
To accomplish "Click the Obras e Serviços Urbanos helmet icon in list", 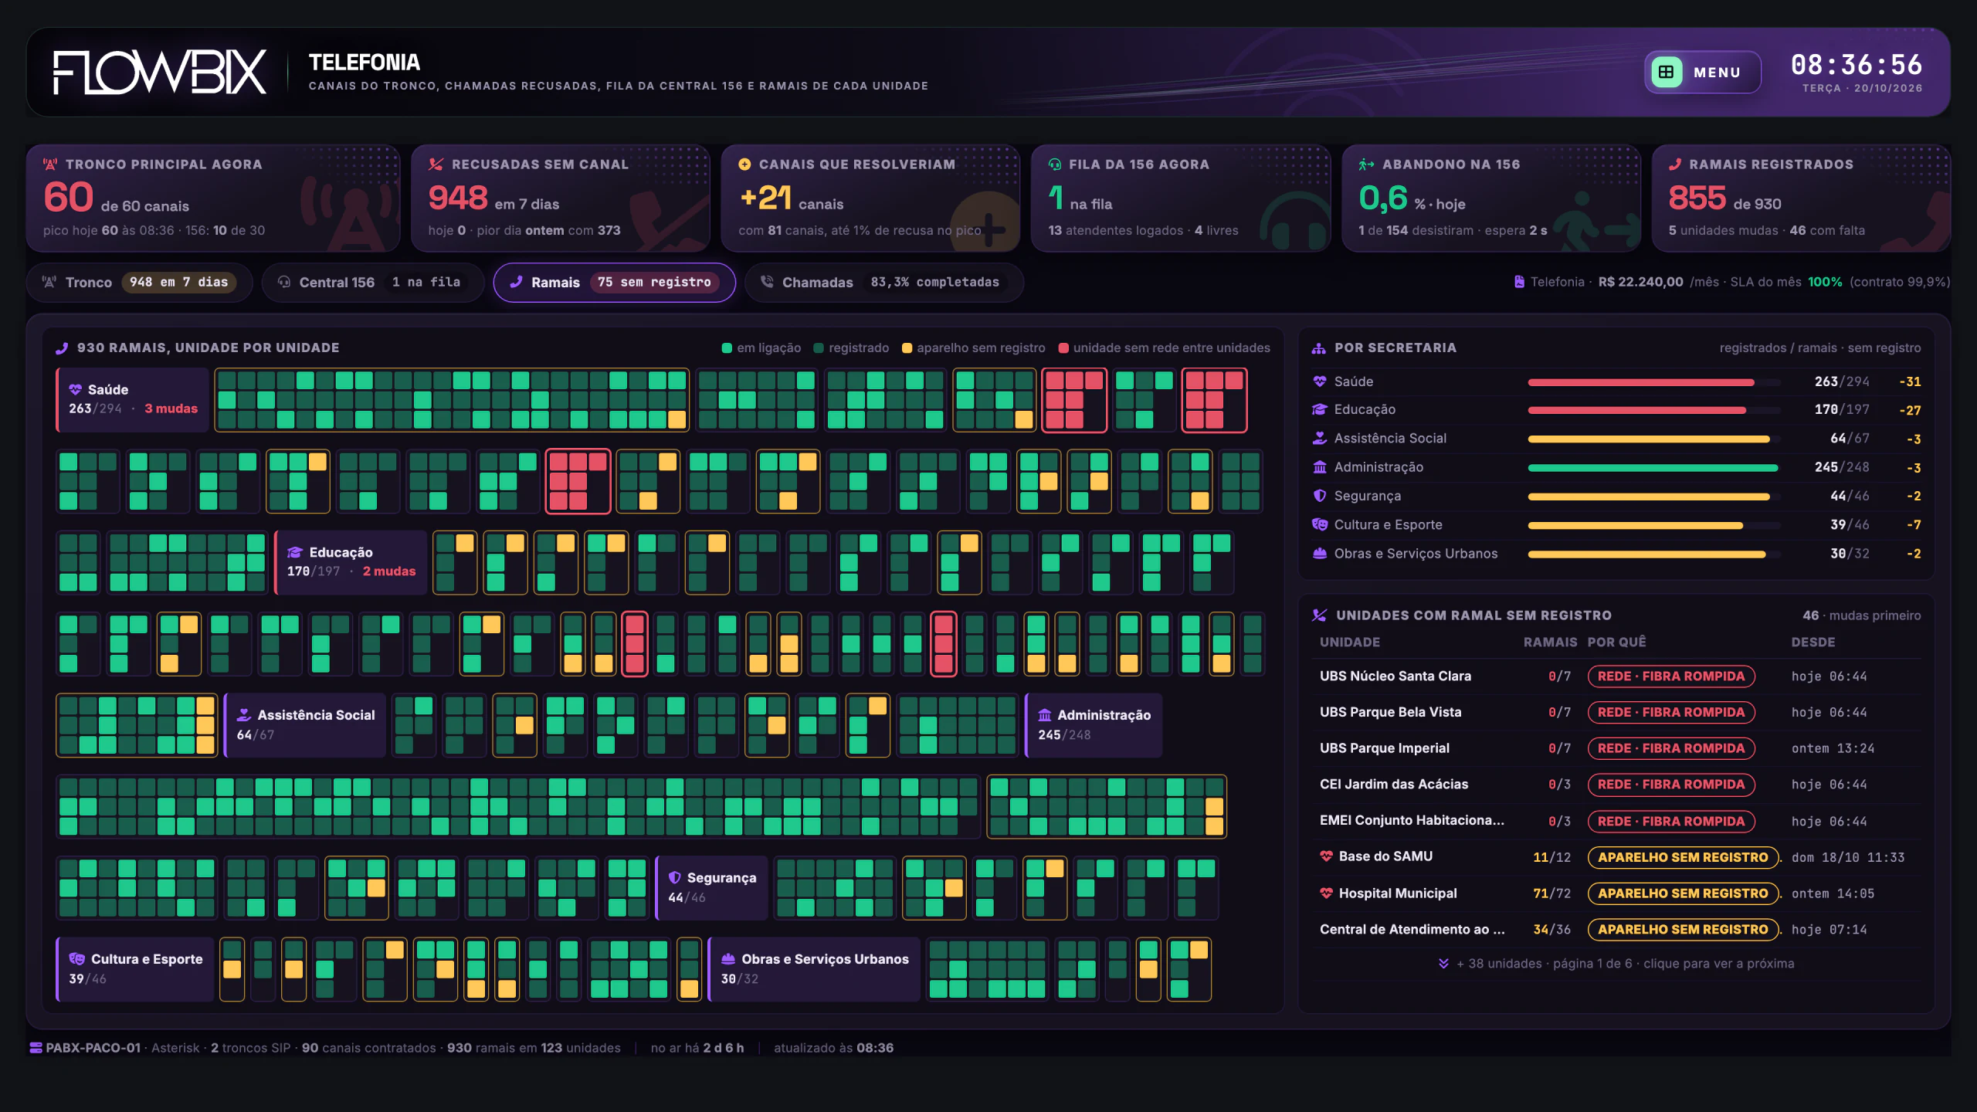I will click(1320, 554).
